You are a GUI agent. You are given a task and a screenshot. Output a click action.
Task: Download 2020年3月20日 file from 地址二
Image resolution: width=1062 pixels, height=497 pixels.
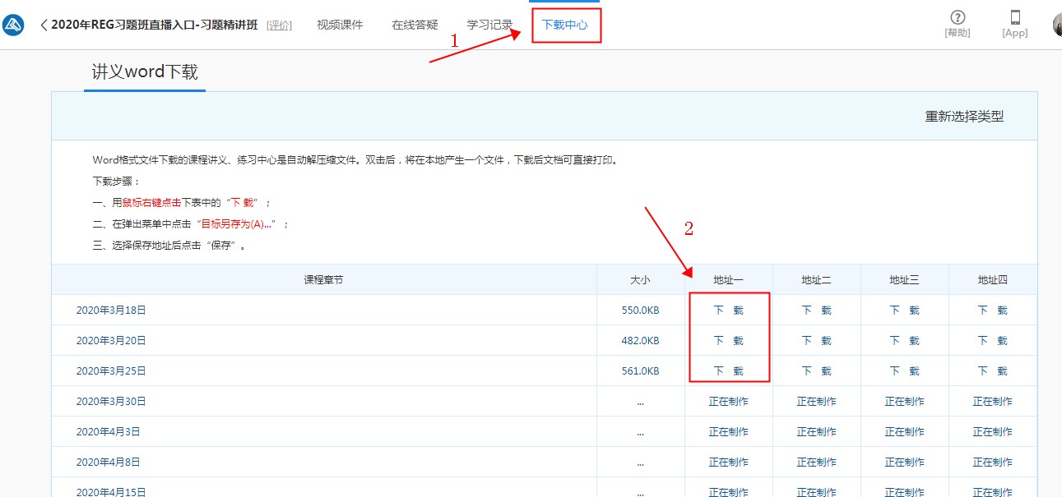(x=816, y=341)
